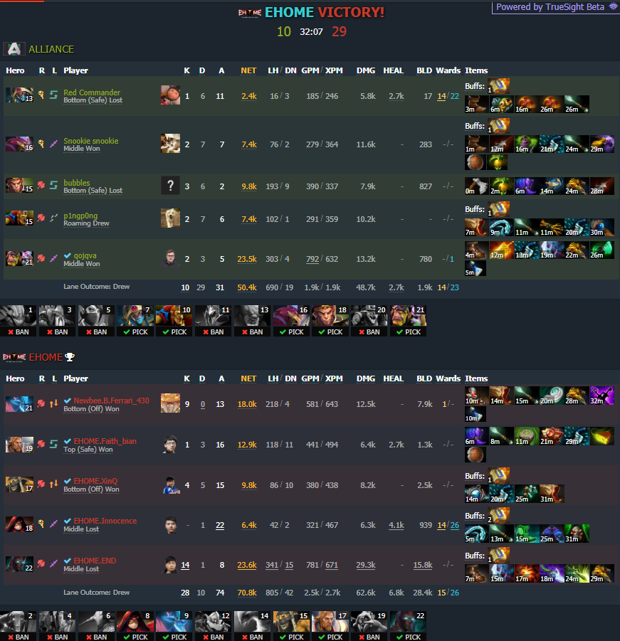
Task: Open the qojqva player profile link
Action: click(85, 255)
